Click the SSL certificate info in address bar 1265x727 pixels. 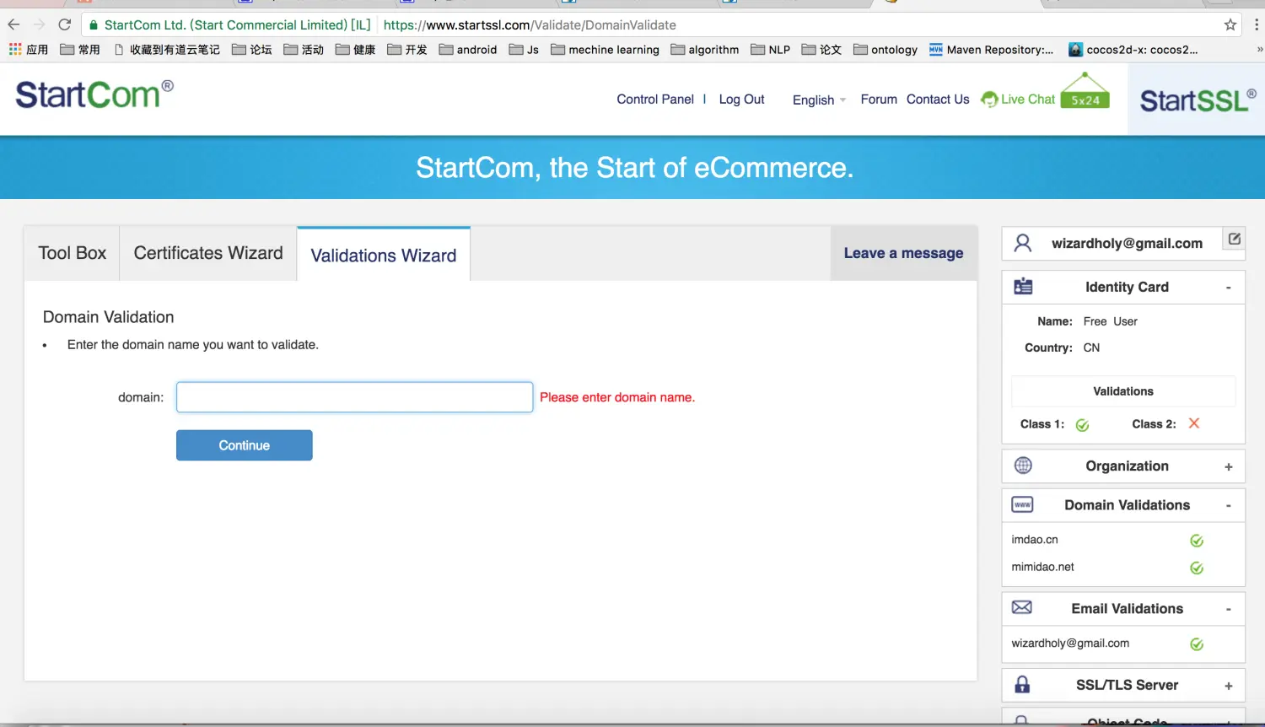(229, 25)
